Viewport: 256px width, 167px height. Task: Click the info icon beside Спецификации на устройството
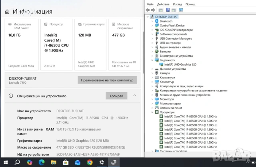tap(11, 96)
